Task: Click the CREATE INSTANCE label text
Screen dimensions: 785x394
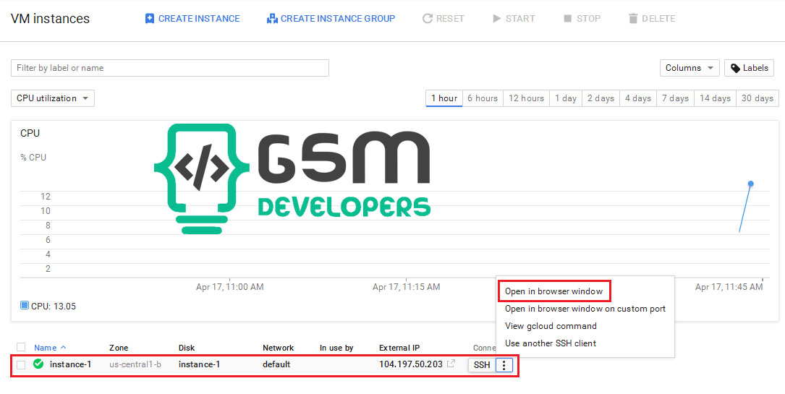Action: (199, 19)
